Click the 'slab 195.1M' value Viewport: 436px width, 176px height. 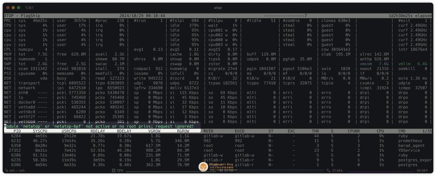[x=336, y=54]
